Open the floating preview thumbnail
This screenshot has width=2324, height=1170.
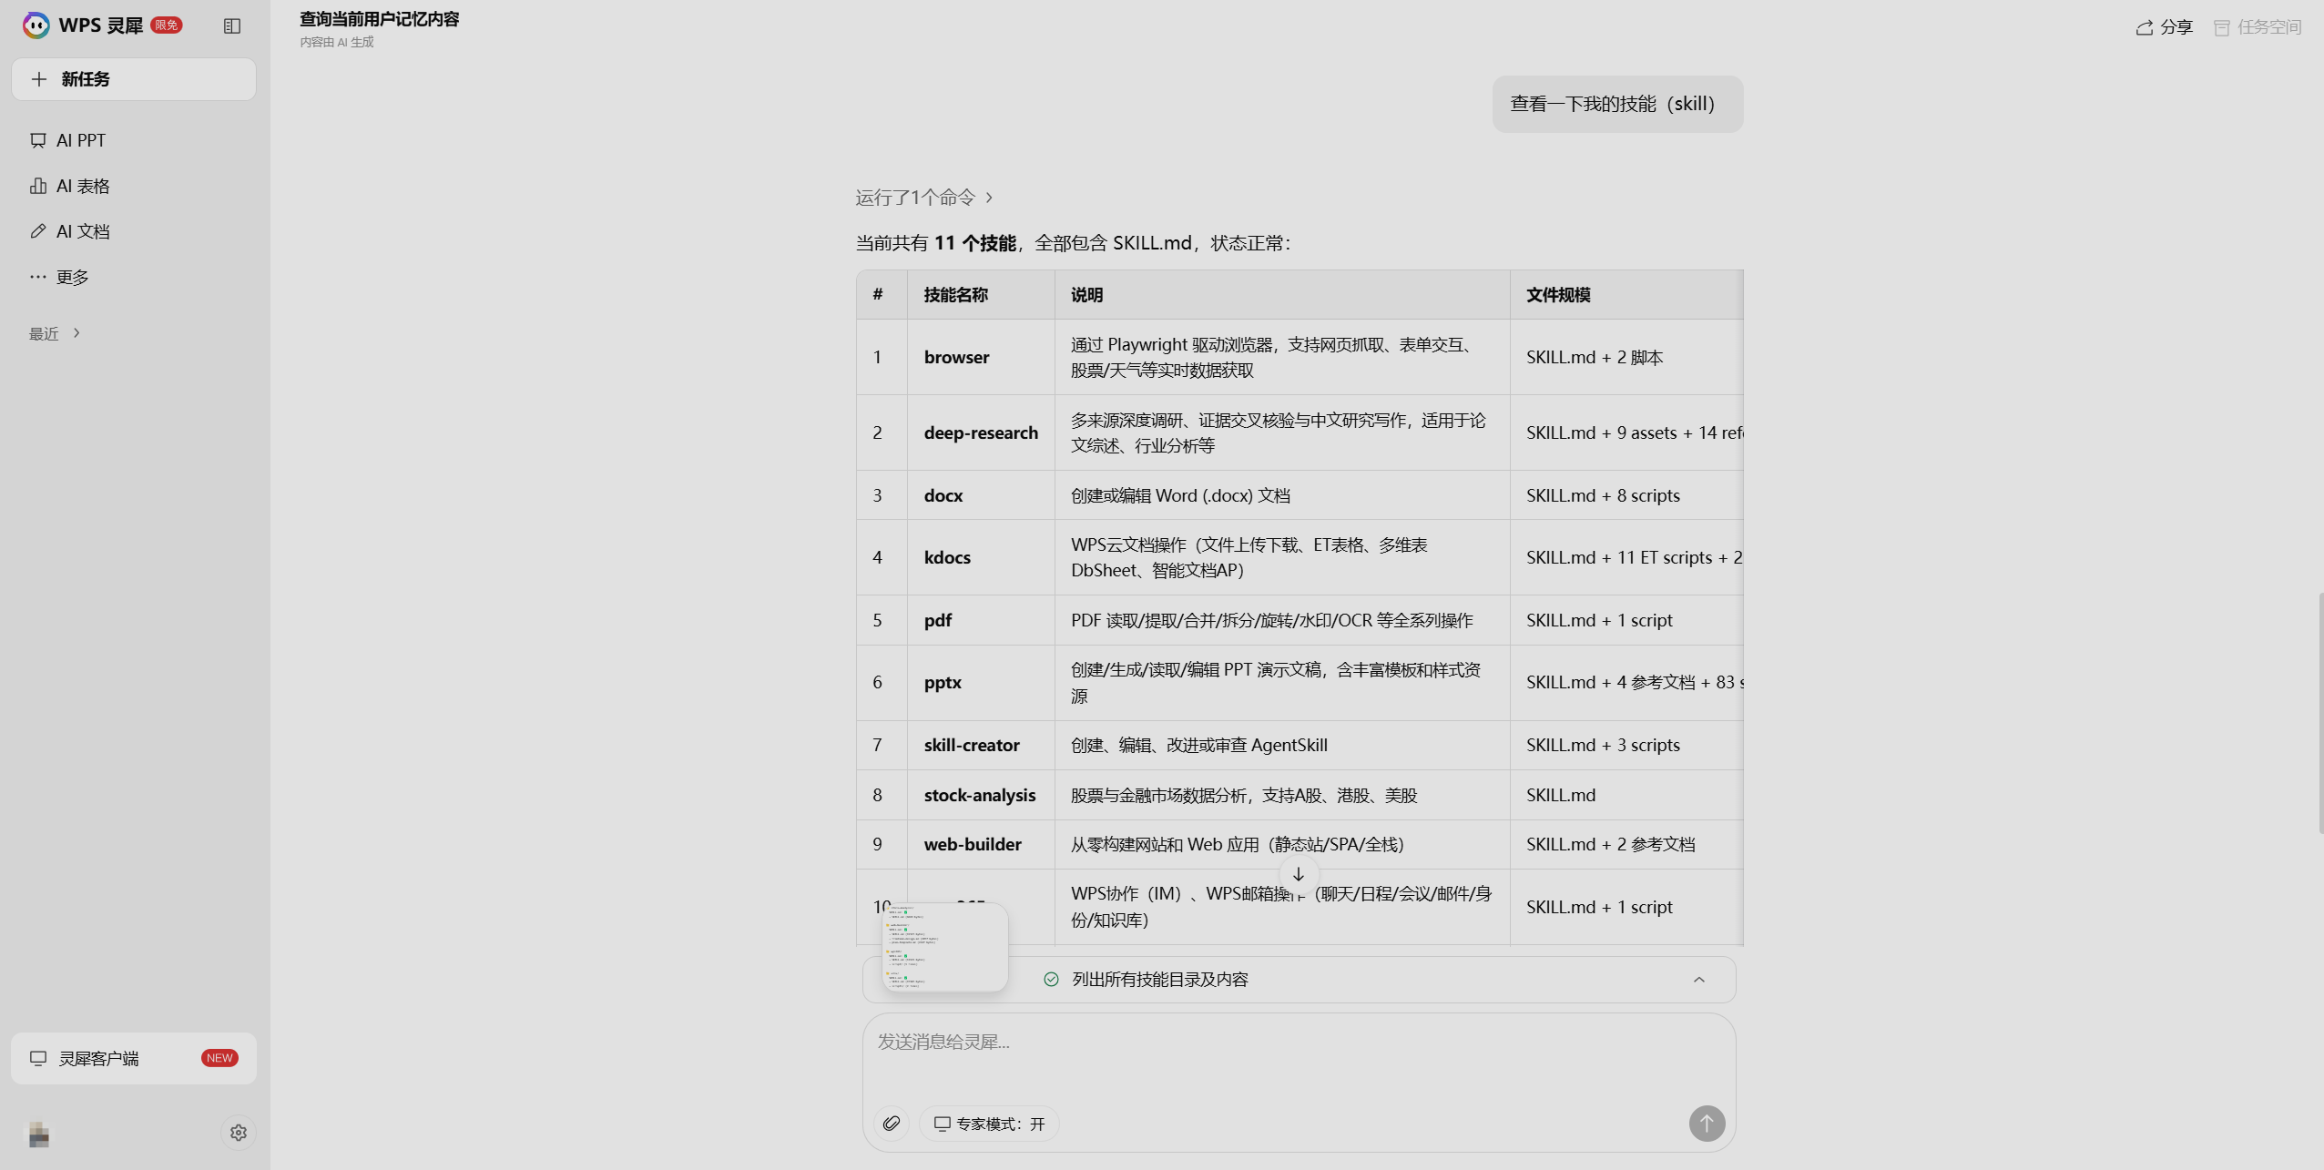(945, 947)
